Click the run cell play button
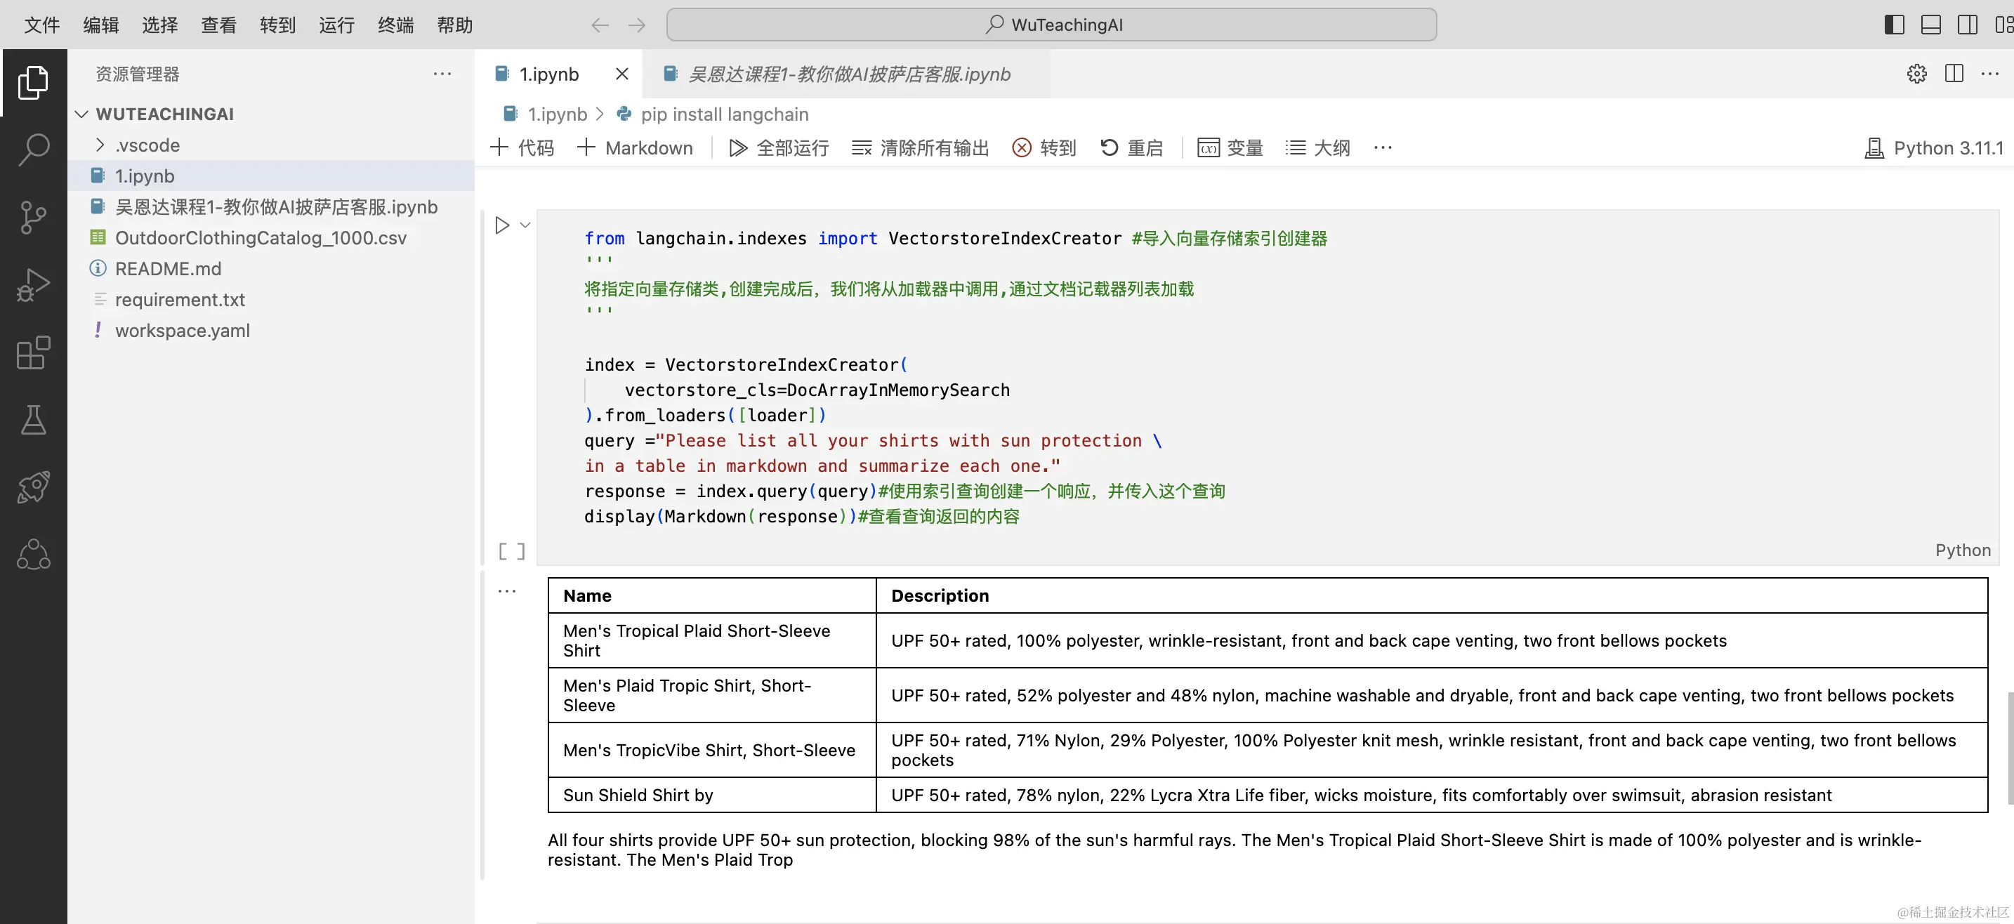 point(502,225)
